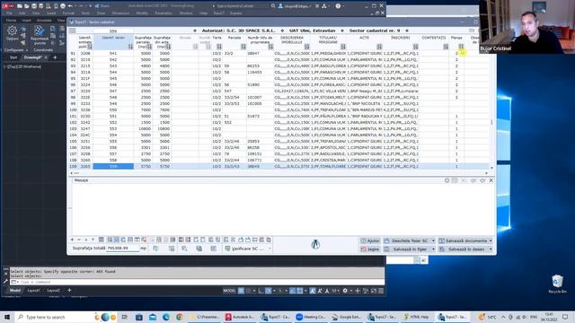Image resolution: width=575 pixels, height=323 pixels.
Task: Click the MODEL status bar button
Action: coord(229,291)
